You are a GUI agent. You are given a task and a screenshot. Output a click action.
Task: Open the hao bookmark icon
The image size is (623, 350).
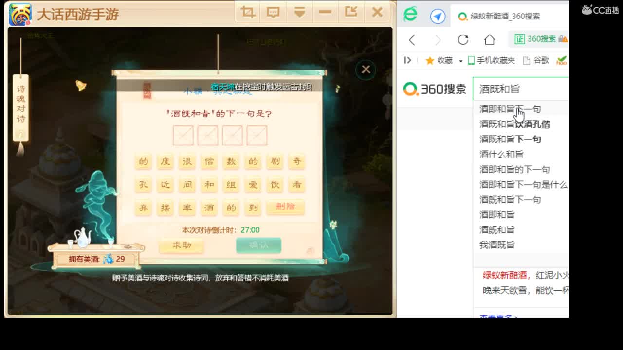562,60
